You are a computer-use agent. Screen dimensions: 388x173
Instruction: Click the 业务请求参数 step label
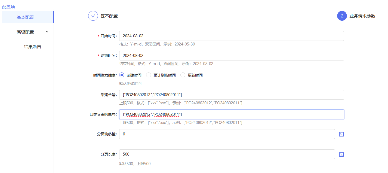(362, 16)
